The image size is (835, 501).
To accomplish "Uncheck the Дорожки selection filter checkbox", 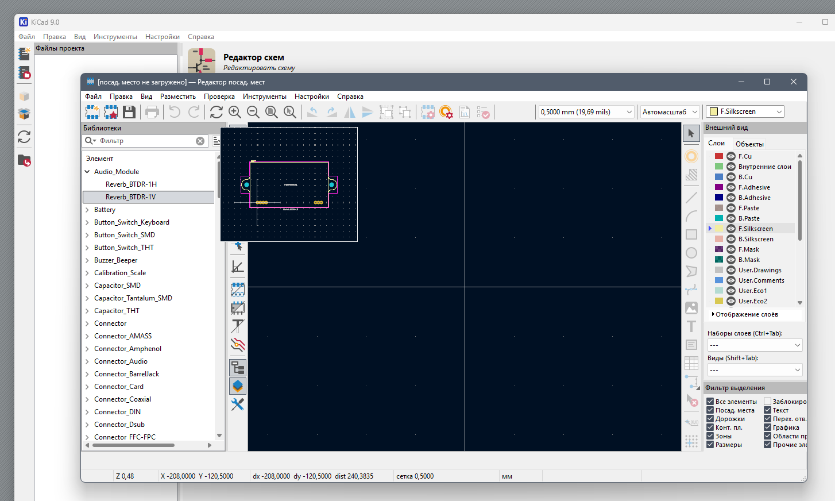I will click(x=710, y=419).
